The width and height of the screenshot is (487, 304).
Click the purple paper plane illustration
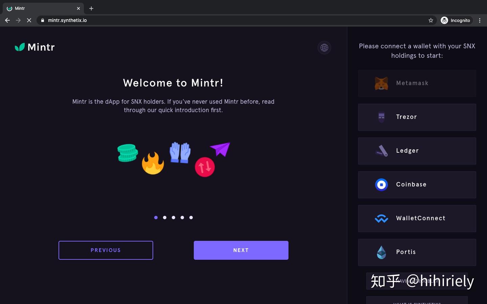pyautogui.click(x=220, y=149)
